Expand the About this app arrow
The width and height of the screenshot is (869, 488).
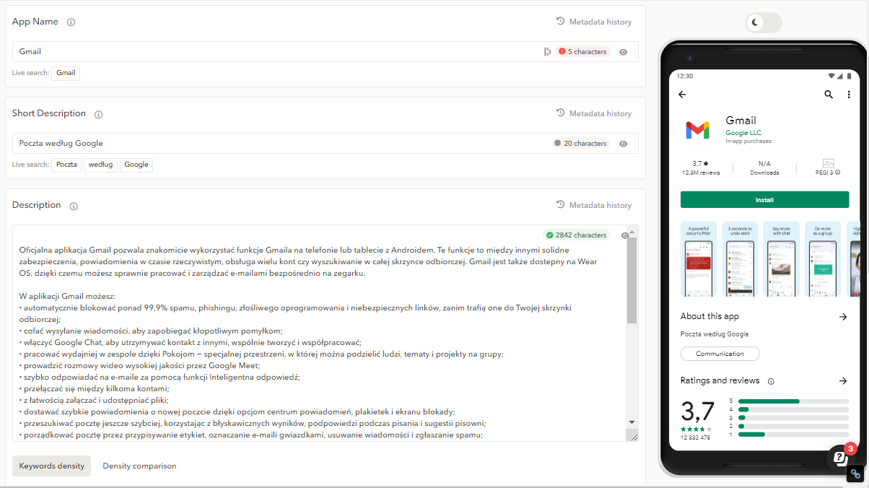point(842,316)
